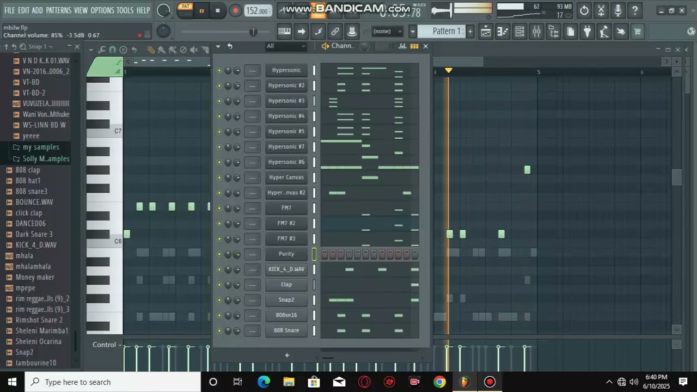Click the shopping cart content library icon

click(638, 32)
